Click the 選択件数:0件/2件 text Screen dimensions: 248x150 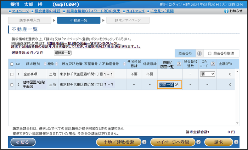27,53
